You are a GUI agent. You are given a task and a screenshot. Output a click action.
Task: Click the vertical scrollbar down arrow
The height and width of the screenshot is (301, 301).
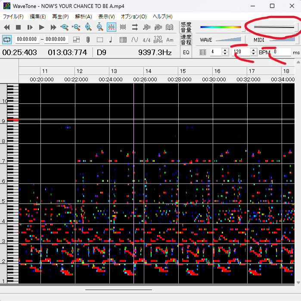point(298,282)
